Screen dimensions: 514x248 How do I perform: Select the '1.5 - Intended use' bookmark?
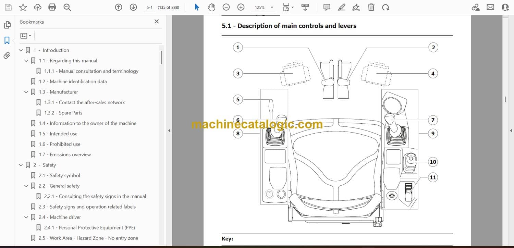click(x=58, y=134)
